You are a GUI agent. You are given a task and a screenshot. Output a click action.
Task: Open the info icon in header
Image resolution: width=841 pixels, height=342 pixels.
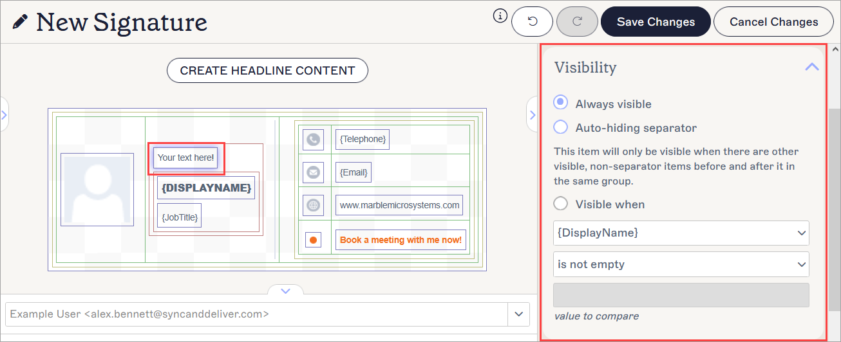[500, 17]
